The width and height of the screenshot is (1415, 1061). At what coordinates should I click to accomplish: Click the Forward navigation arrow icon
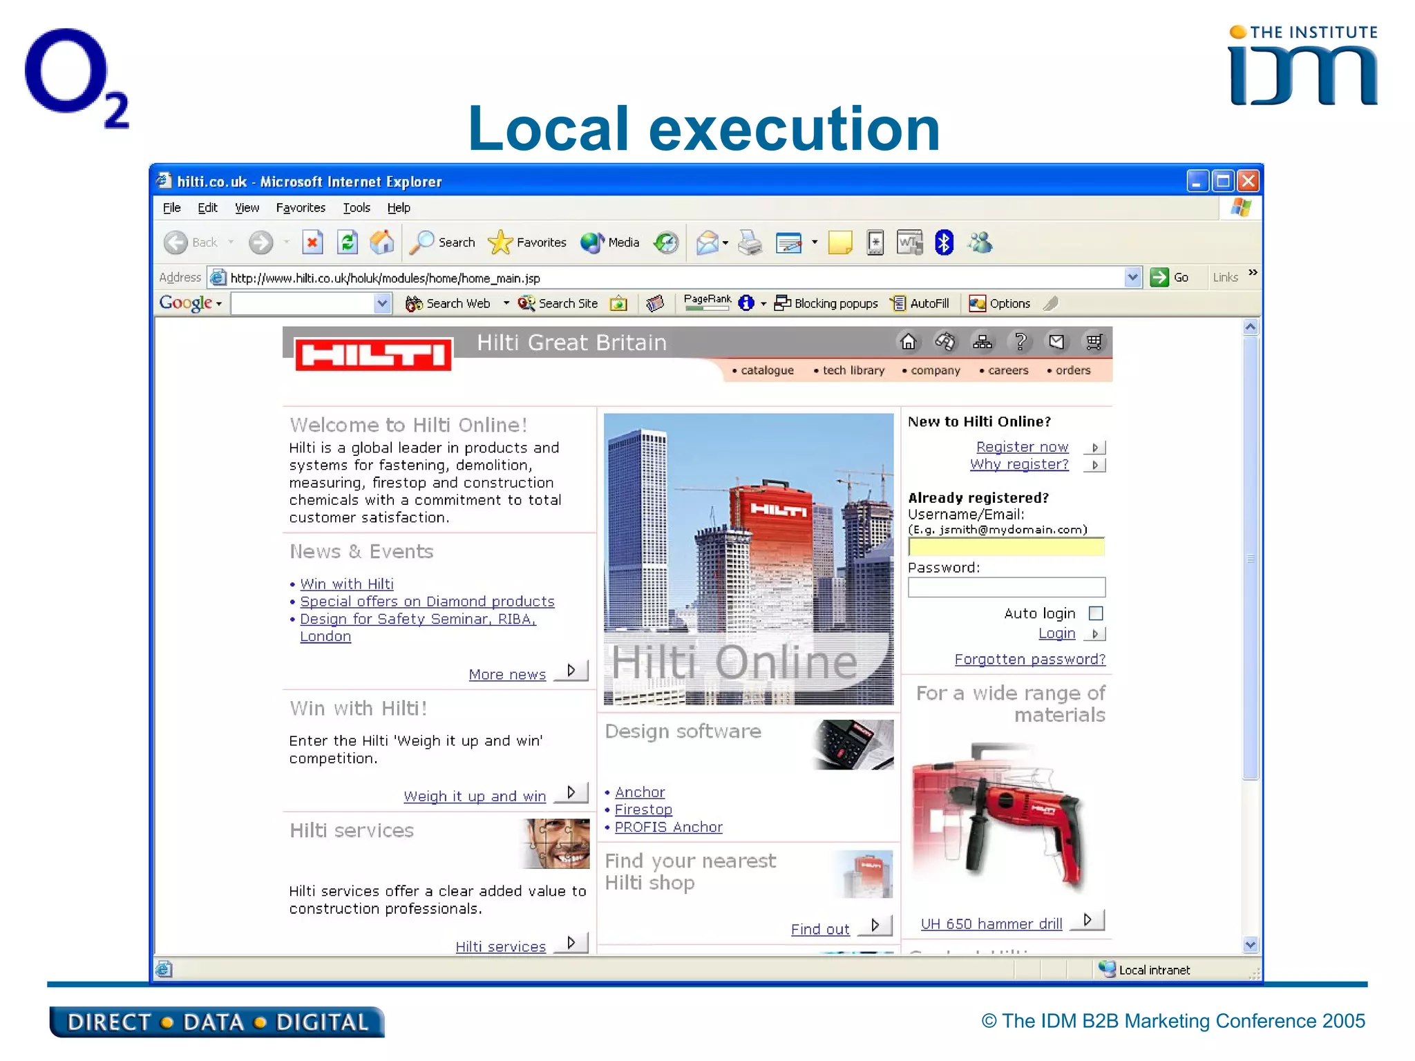(x=260, y=242)
